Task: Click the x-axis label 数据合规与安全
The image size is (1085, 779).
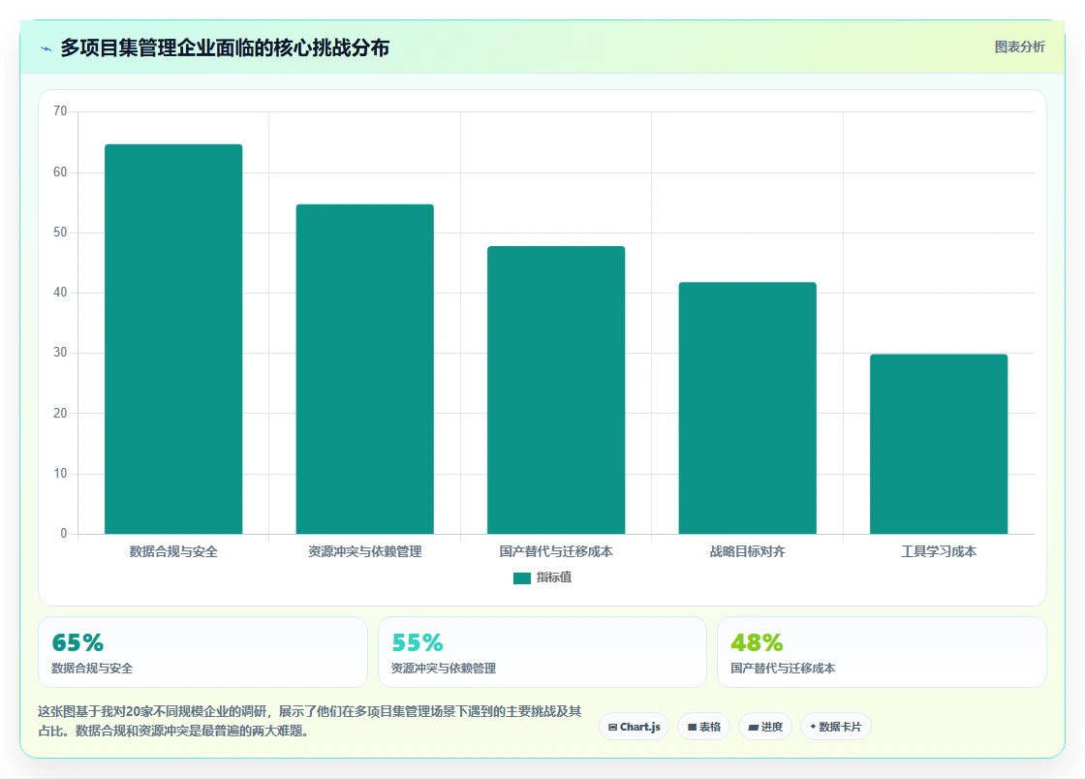Action: 173,551
